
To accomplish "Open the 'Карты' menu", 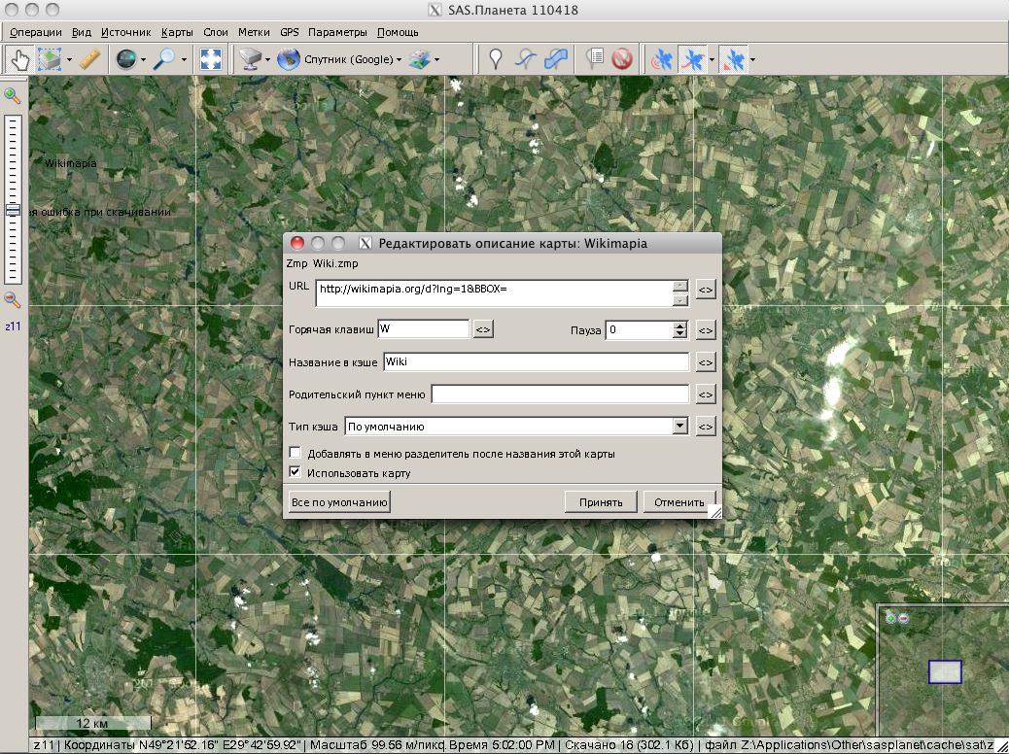I will pos(177,32).
